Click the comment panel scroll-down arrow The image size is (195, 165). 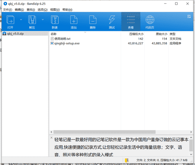click(191, 154)
